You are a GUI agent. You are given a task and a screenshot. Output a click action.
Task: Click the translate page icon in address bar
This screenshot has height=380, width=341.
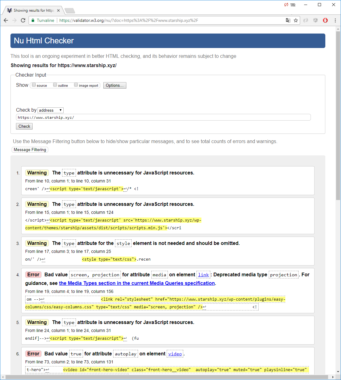tap(288, 20)
